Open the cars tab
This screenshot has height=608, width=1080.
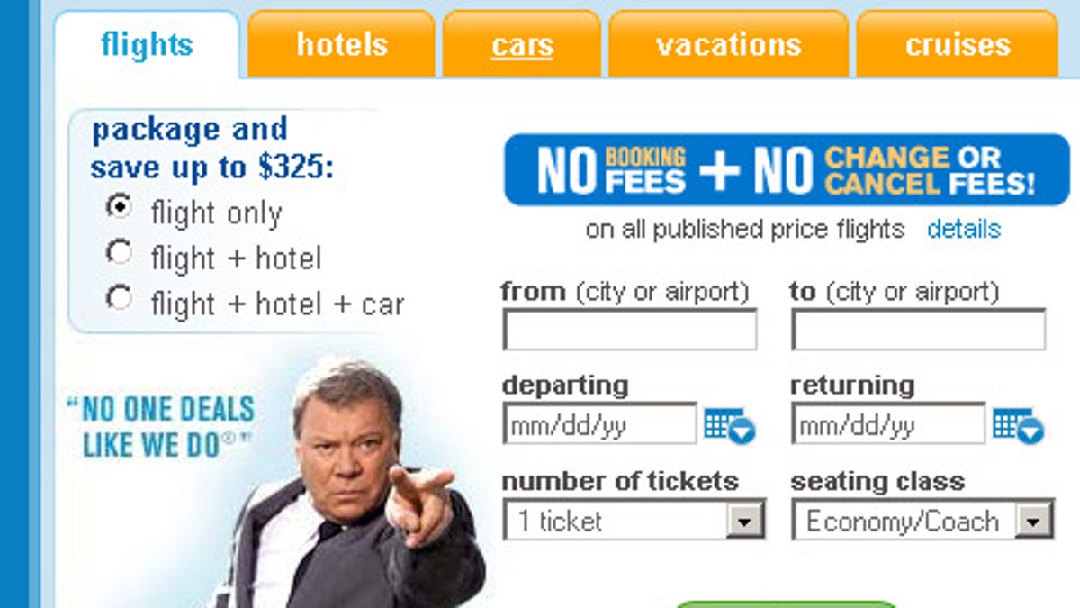(522, 44)
